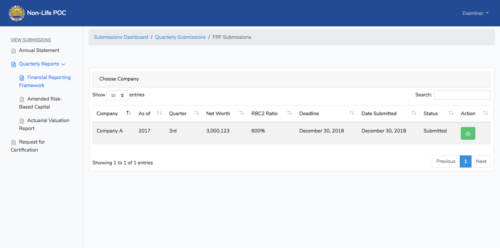
Task: Sort table by Net Worth column arrows
Action: click(242, 113)
